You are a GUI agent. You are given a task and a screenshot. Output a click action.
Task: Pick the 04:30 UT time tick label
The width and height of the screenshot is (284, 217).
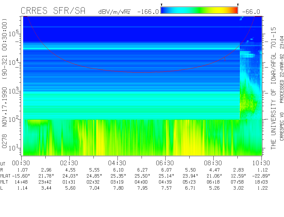117,163
